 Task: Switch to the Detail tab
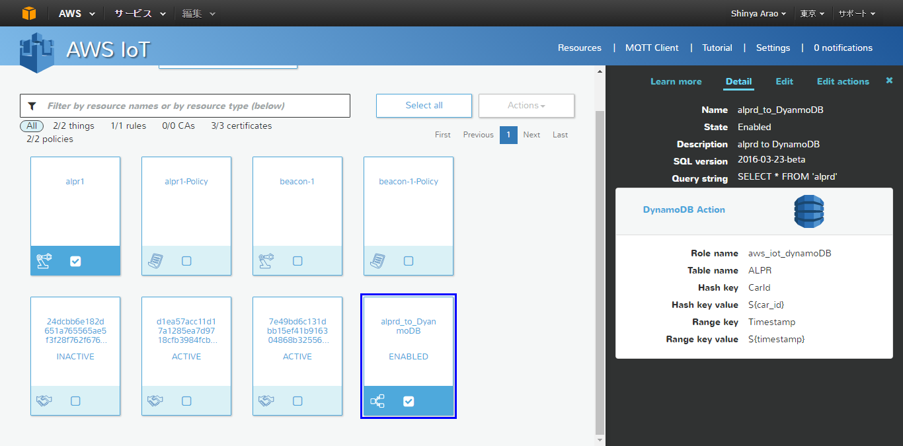point(738,81)
